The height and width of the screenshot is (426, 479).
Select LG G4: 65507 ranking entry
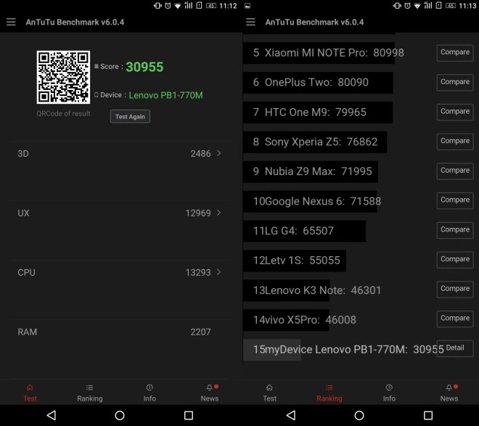tap(293, 231)
